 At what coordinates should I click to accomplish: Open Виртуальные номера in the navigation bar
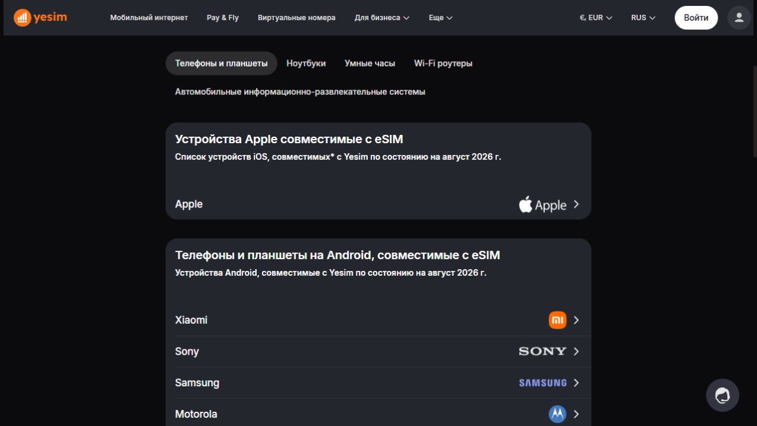click(x=297, y=18)
